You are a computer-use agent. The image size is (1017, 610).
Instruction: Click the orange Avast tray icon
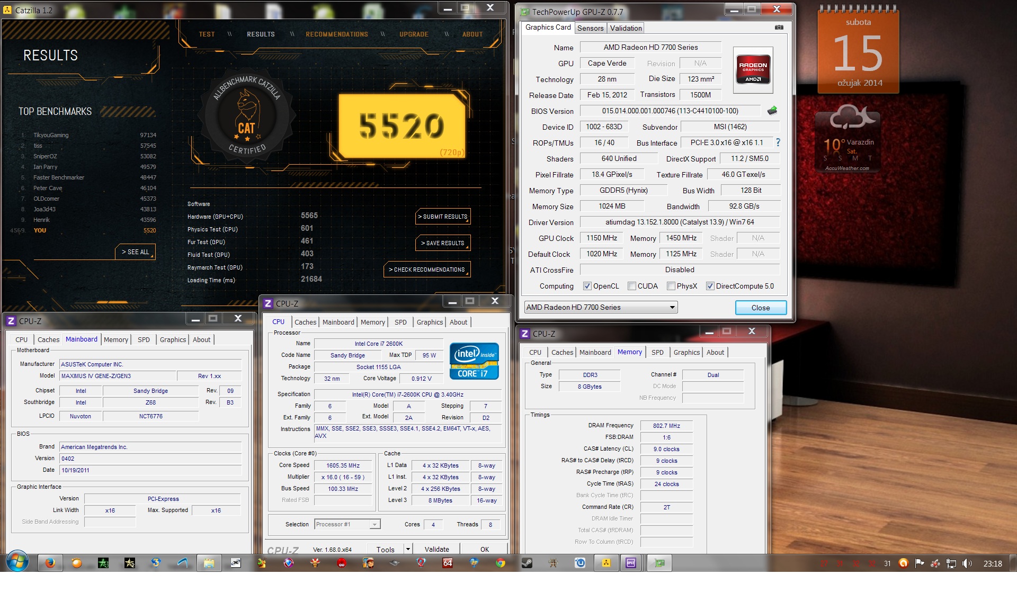click(x=904, y=563)
